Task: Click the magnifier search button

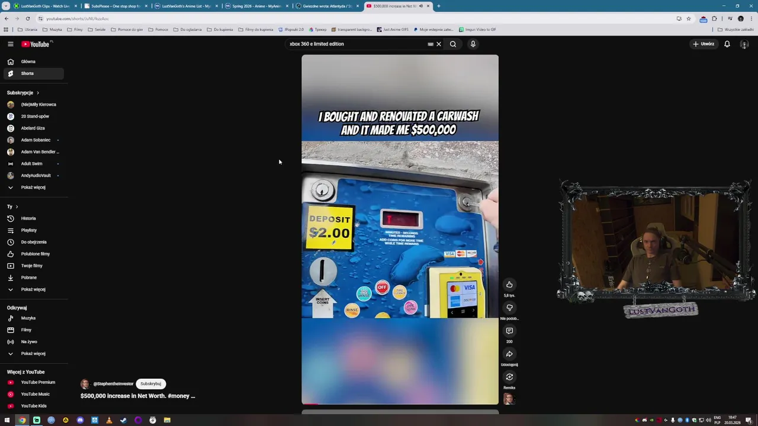Action: 453,44
